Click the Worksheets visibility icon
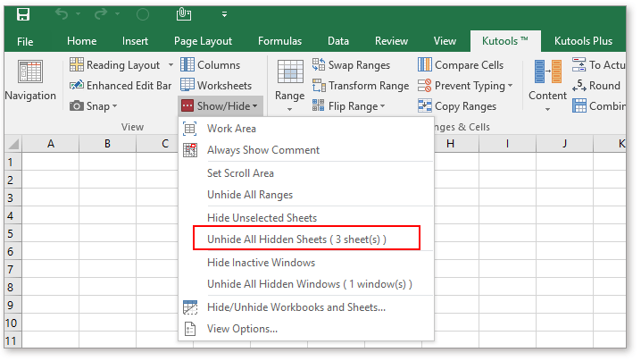The width and height of the screenshot is (641, 361). (187, 85)
